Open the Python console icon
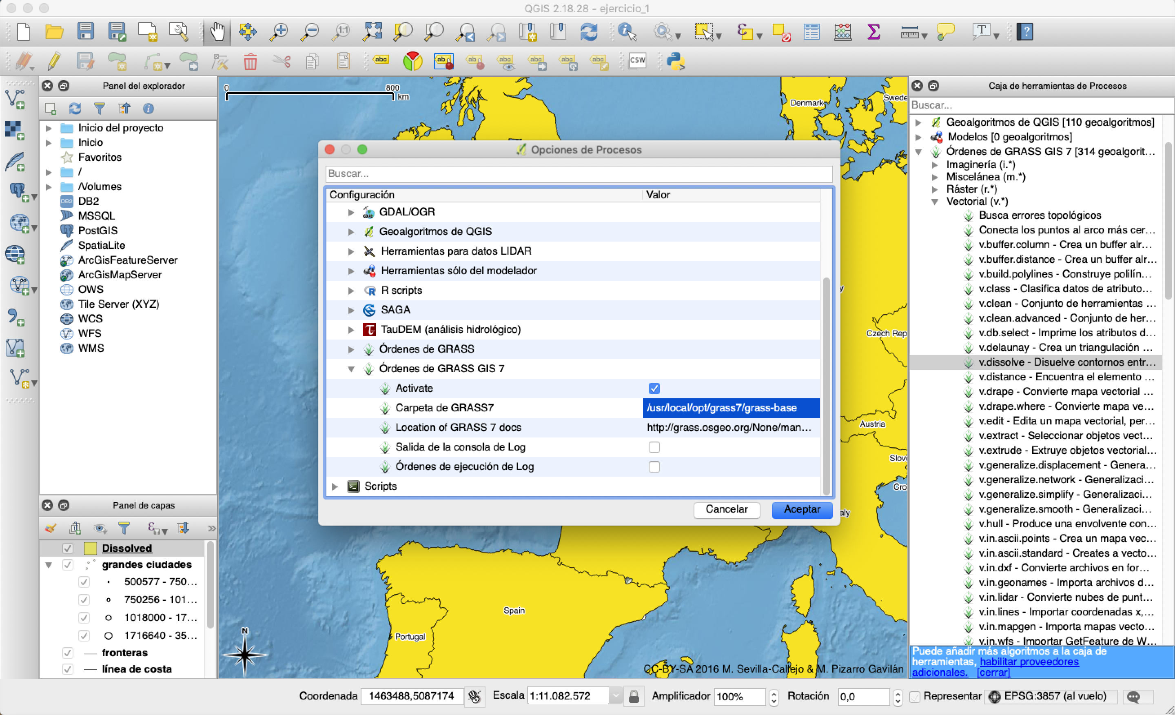 [676, 62]
